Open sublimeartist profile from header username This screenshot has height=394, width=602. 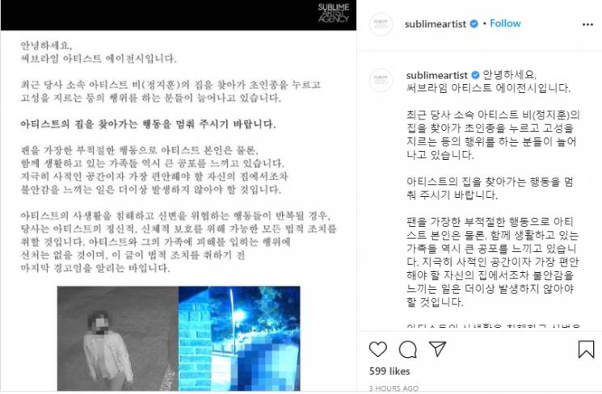(x=436, y=23)
